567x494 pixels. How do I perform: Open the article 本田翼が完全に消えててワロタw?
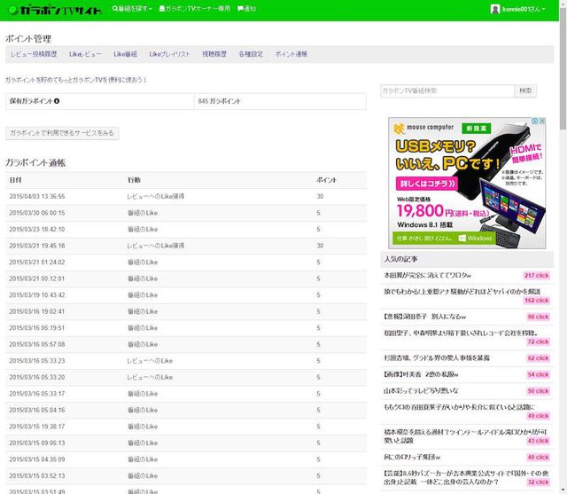[427, 276]
